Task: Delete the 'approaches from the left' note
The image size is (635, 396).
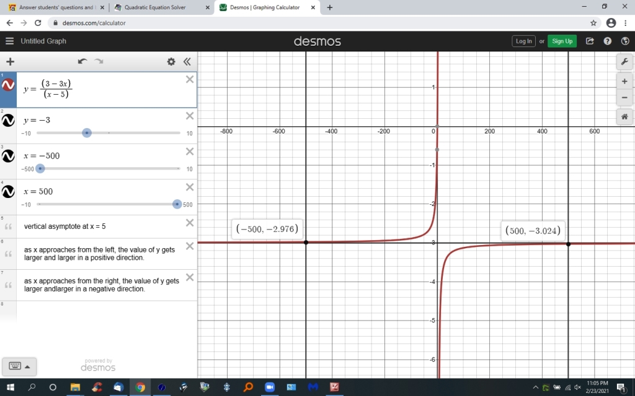Action: (x=190, y=246)
